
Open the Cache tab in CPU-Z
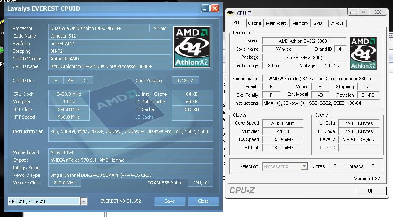coord(255,23)
